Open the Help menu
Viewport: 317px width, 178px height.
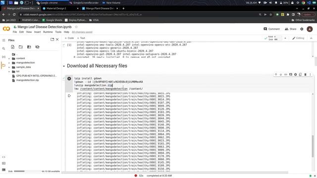coord(66,32)
